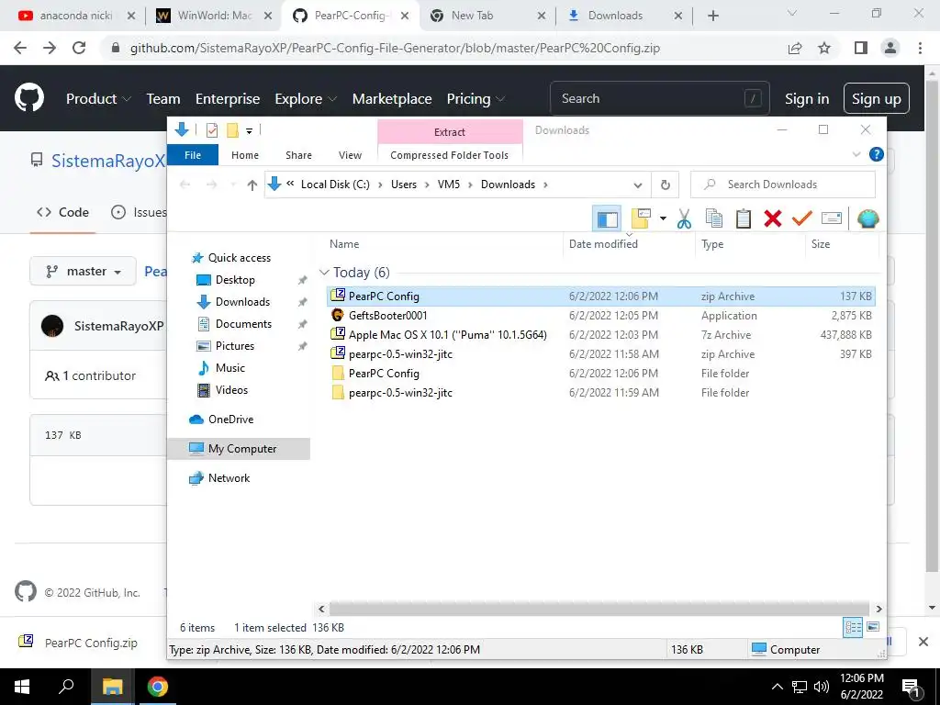Click the Search Downloads input field
940x705 pixels.
783,185
